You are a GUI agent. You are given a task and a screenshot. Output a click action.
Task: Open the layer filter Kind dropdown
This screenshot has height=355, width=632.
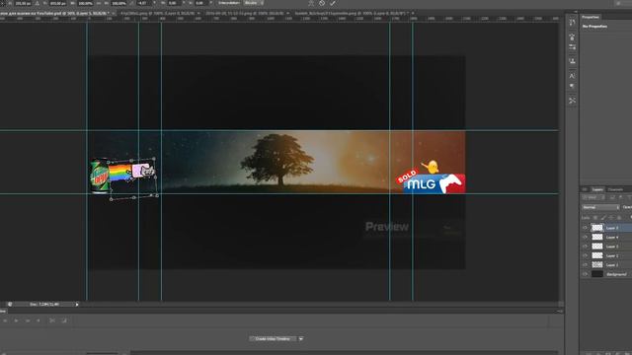592,197
